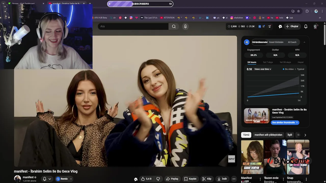The image size is (326, 183).
Task: Select the 24 hours time range
Action: point(252,62)
